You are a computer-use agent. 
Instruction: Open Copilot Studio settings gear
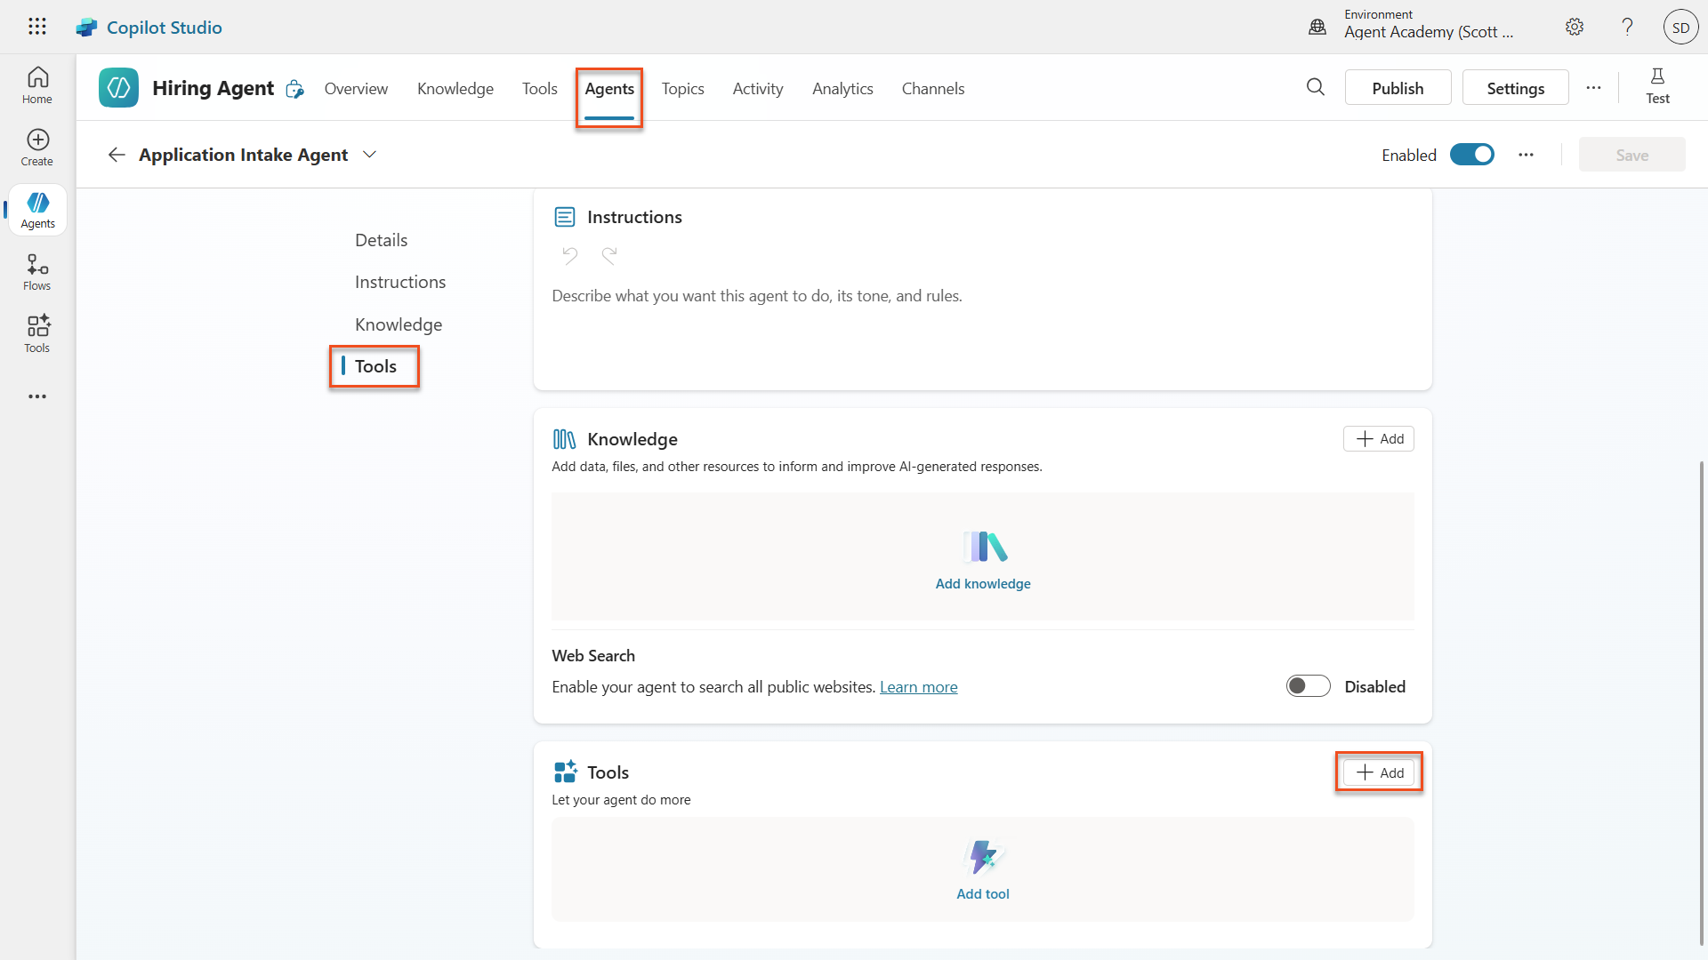(x=1575, y=27)
